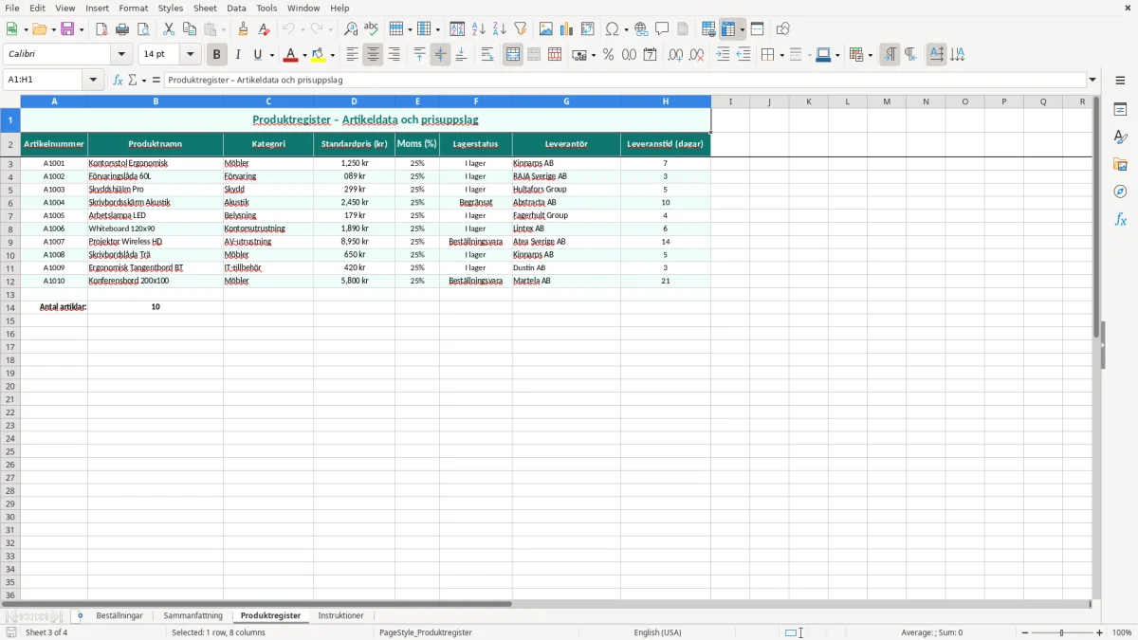Screen dimensions: 1138x640
Task: Click the Sort dialog icon
Action: (457, 29)
